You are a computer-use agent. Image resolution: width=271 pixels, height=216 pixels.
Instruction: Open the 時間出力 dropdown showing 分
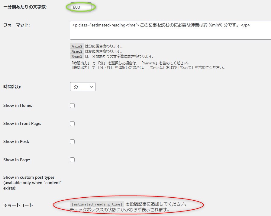click(x=82, y=87)
